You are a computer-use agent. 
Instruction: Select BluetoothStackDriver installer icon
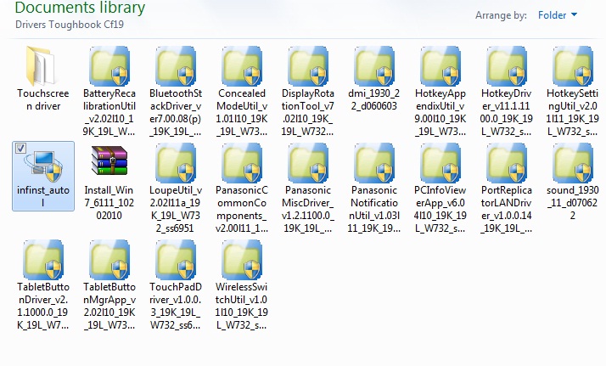tap(176, 65)
